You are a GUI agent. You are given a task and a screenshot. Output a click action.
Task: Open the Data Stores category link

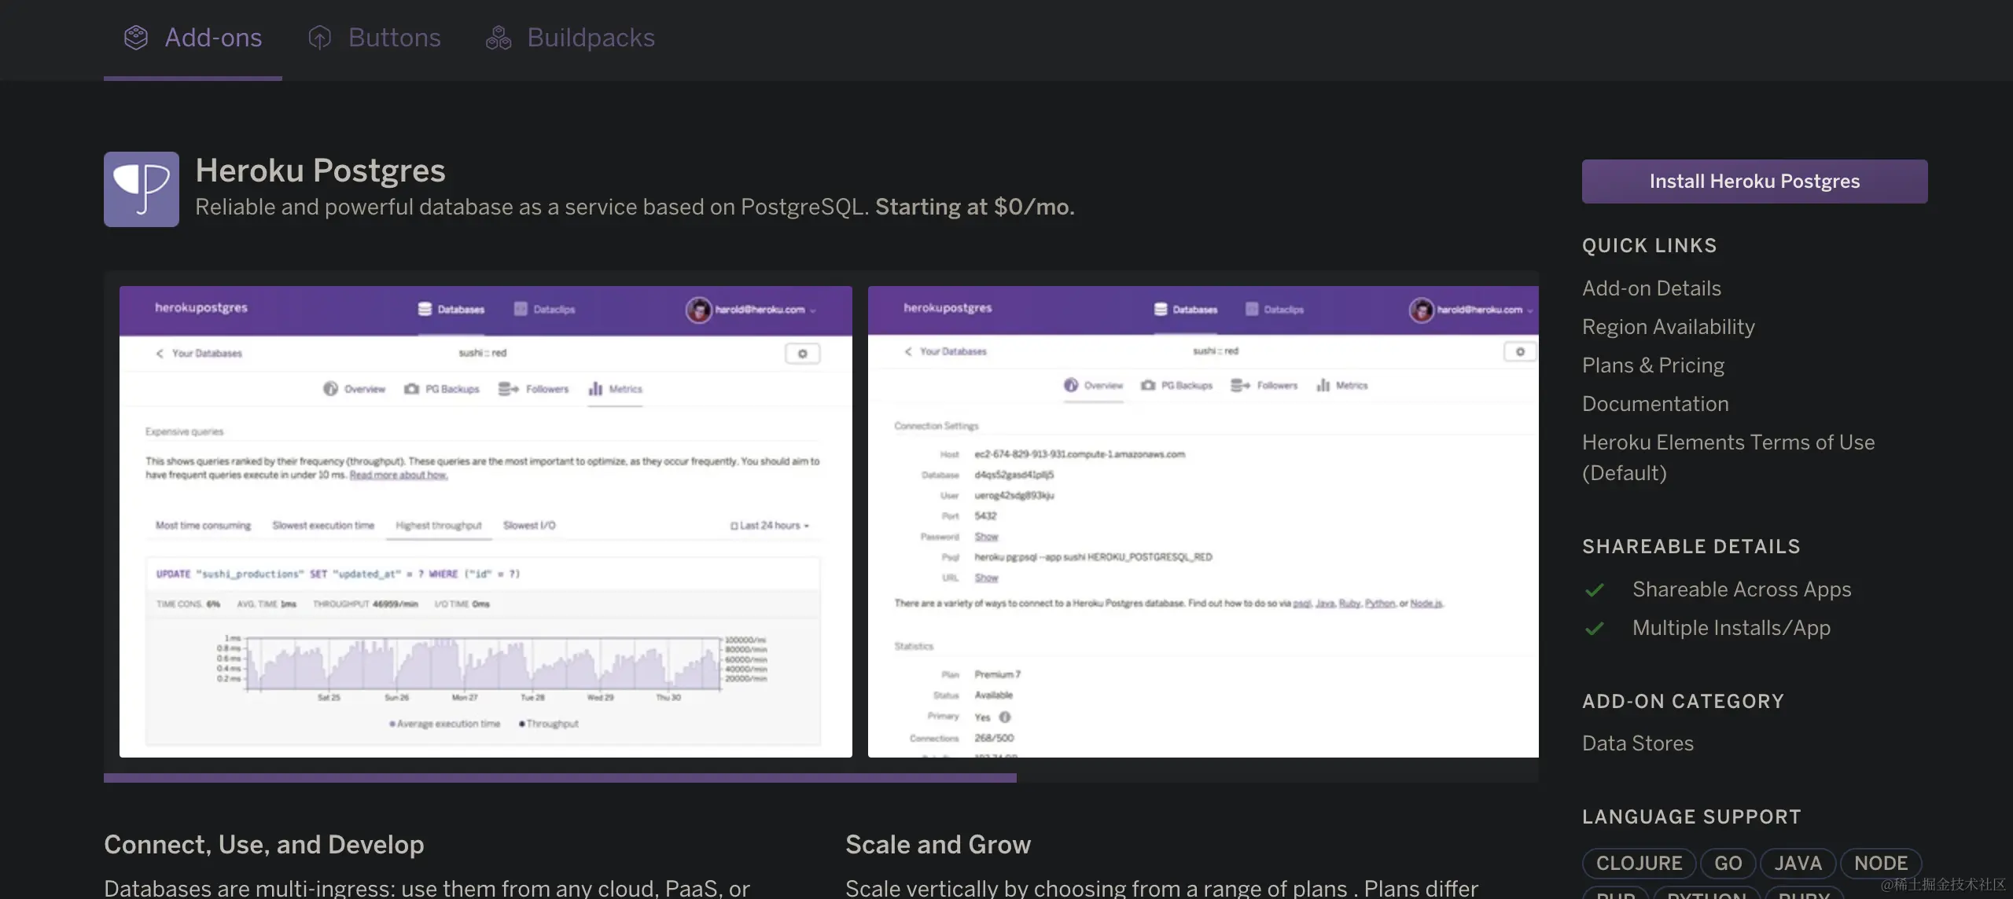pos(1638,743)
